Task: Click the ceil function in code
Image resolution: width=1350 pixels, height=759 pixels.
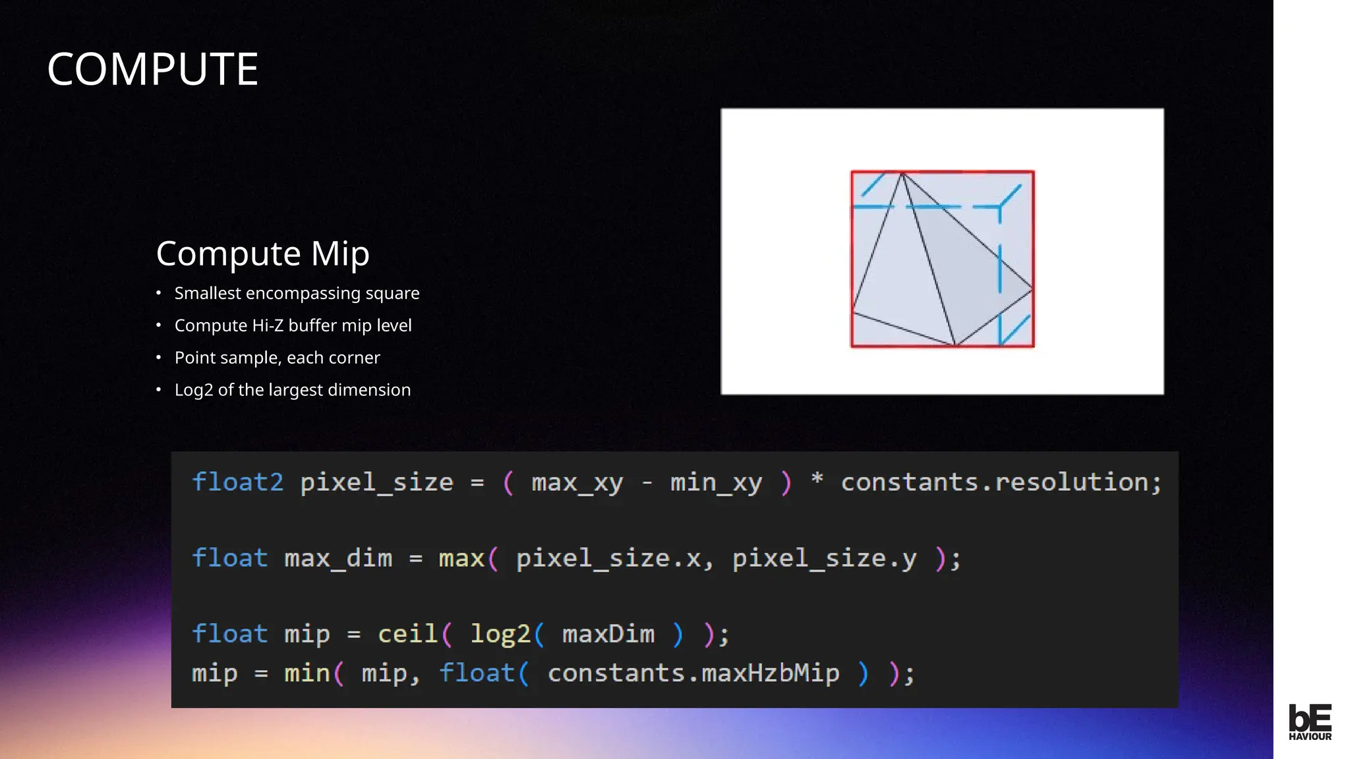Action: (x=407, y=634)
